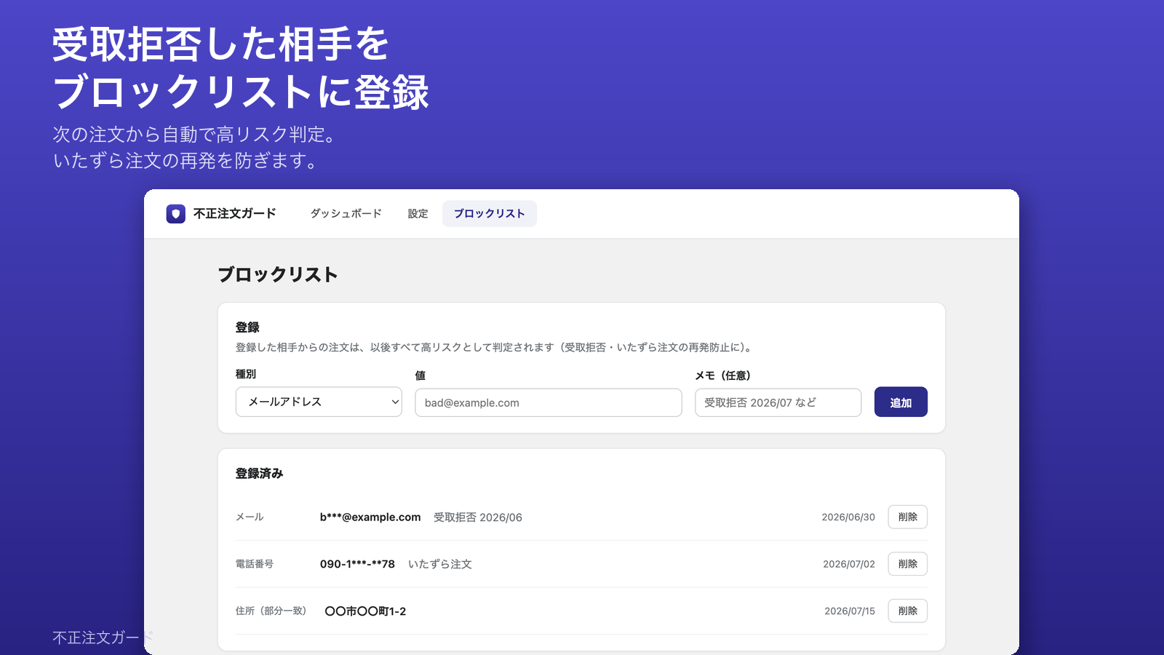Click the 2026/07/15 date
1164x655 pixels.
[850, 611]
